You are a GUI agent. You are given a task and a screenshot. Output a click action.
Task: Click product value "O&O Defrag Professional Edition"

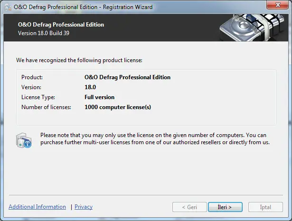127,77
